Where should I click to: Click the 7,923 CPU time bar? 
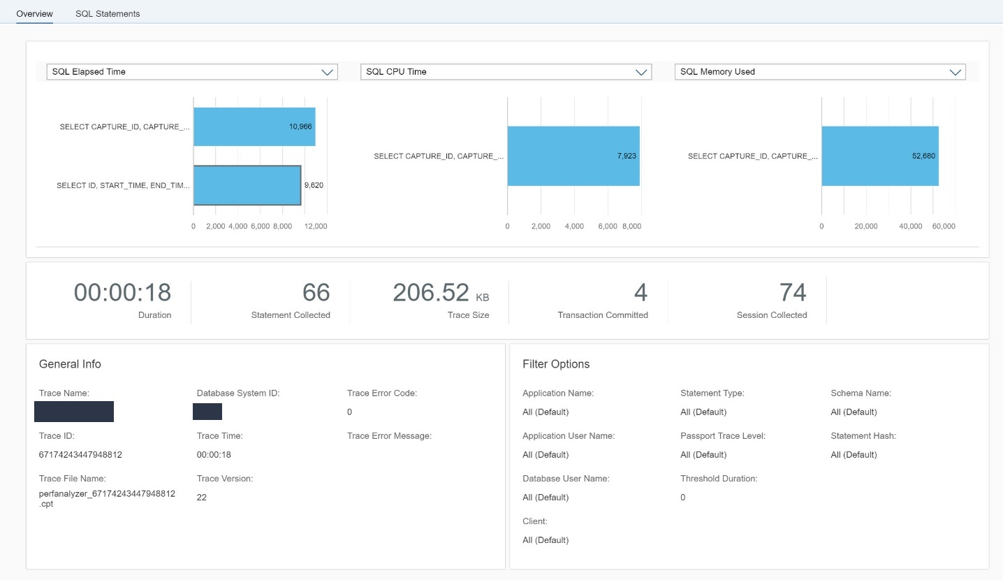573,156
